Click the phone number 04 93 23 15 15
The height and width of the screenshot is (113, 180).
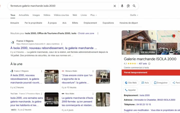[x=143, y=105]
